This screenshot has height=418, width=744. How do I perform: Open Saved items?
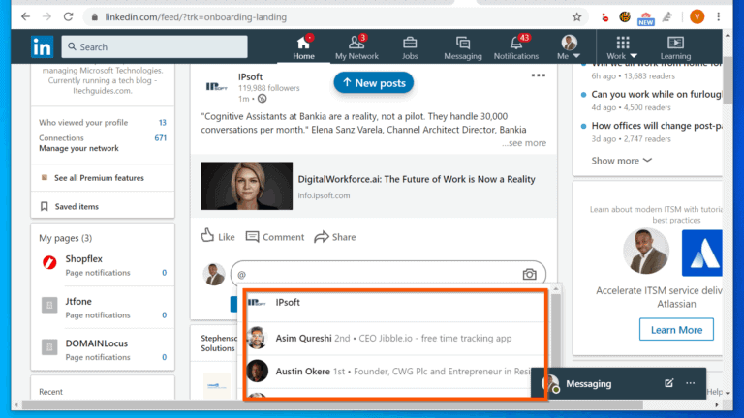(70, 206)
